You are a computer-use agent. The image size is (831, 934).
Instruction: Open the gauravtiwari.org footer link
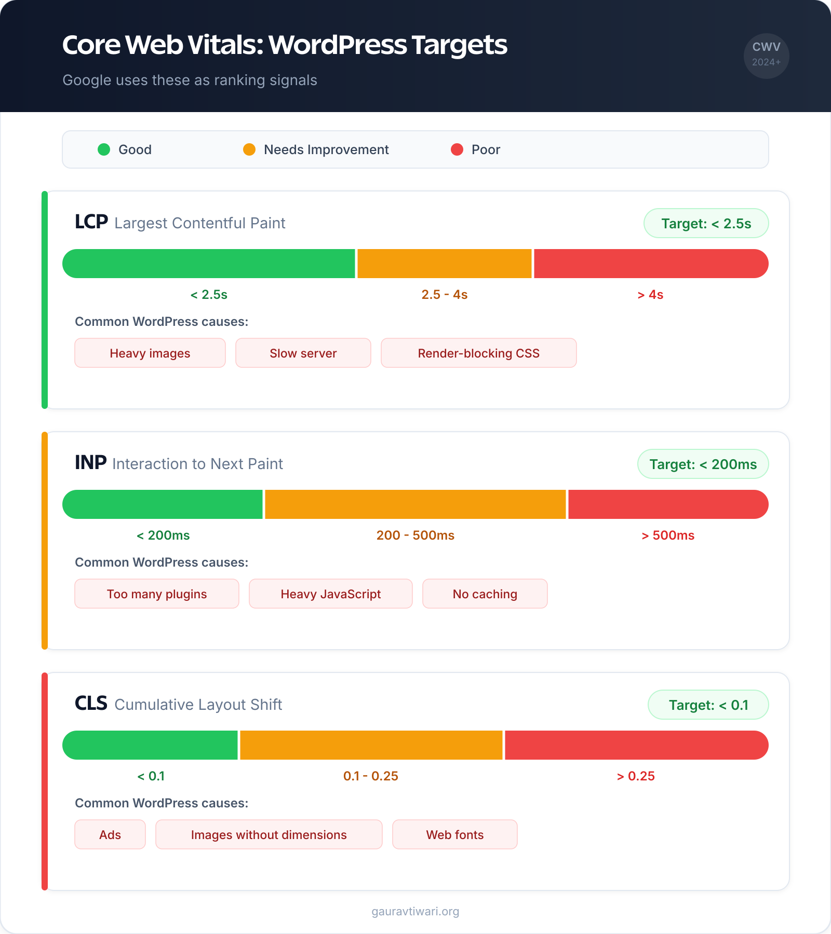(415, 911)
